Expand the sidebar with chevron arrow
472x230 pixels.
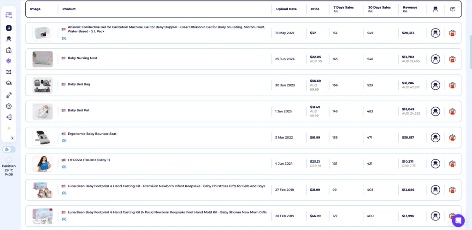[12, 138]
